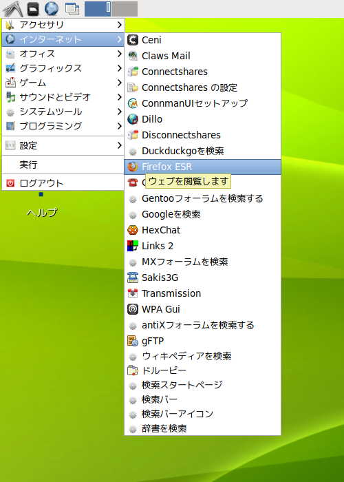
Task: Choose 検索バーアイコン entry
Action: [x=202, y=414]
